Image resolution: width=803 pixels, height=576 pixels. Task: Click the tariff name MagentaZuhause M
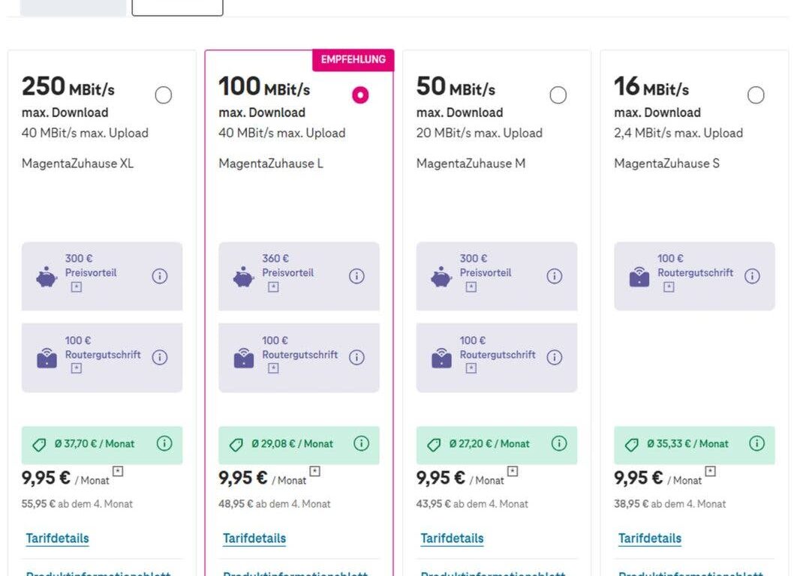[471, 163]
